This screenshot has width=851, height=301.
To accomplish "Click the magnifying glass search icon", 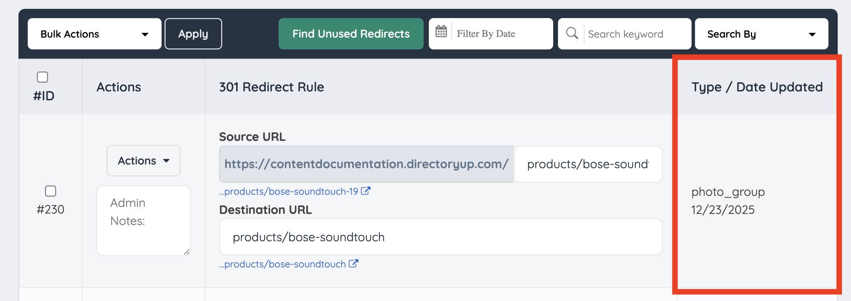I will click(x=572, y=33).
